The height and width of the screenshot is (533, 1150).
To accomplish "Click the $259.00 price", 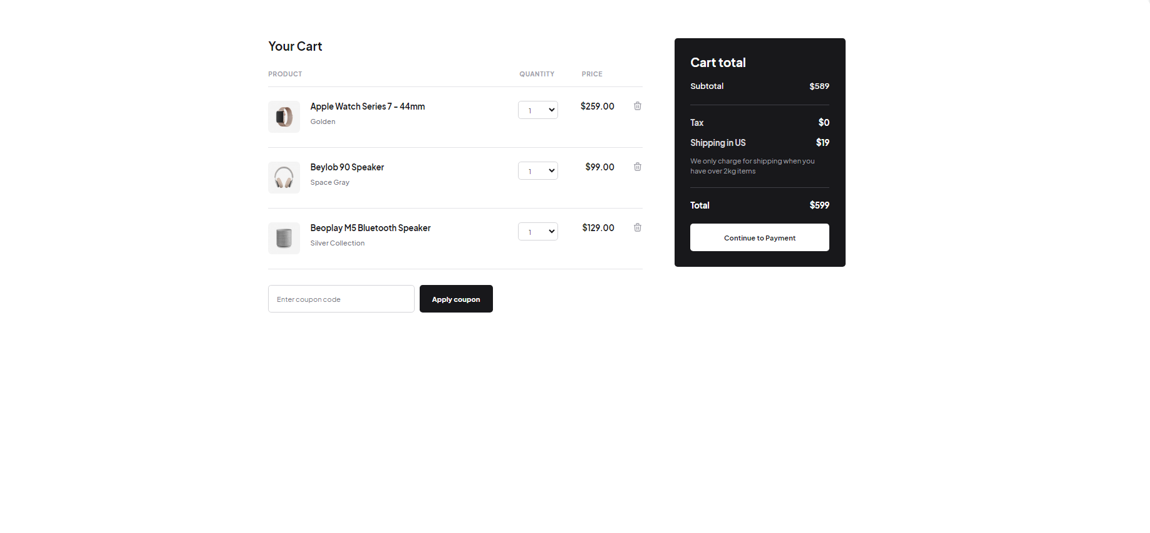I will (597, 106).
